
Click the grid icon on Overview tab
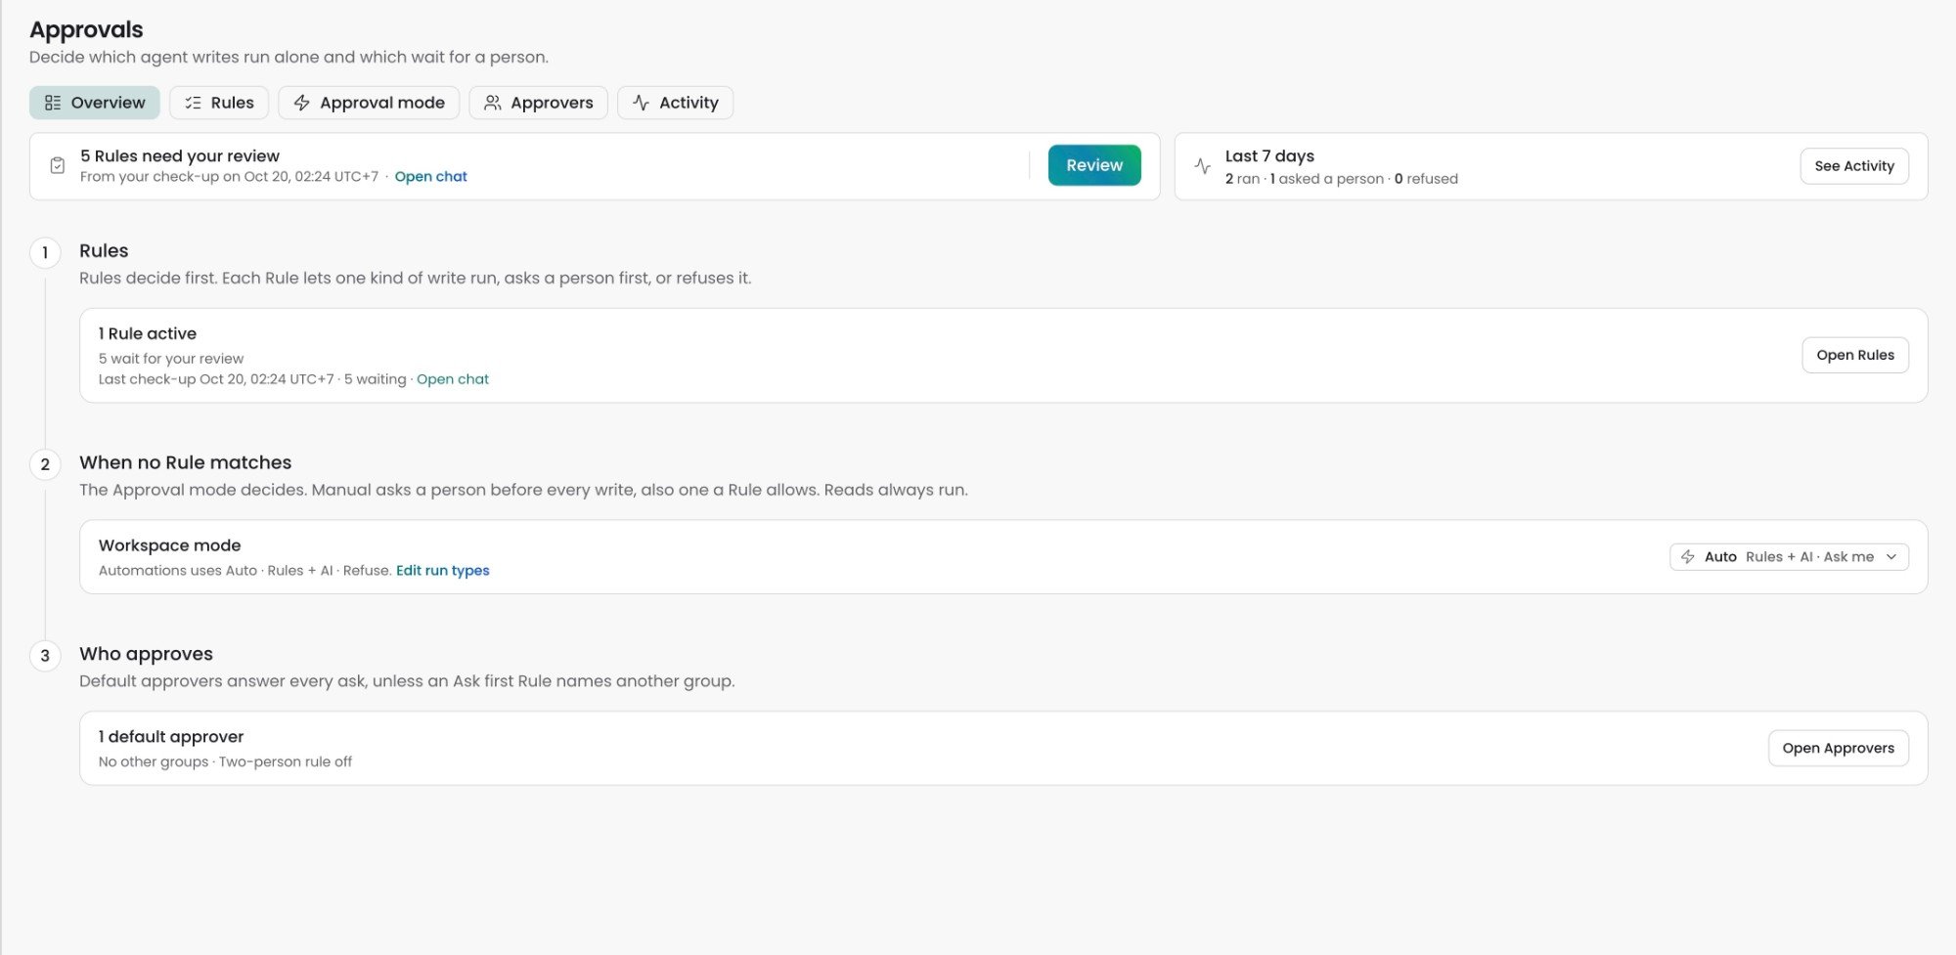[53, 103]
